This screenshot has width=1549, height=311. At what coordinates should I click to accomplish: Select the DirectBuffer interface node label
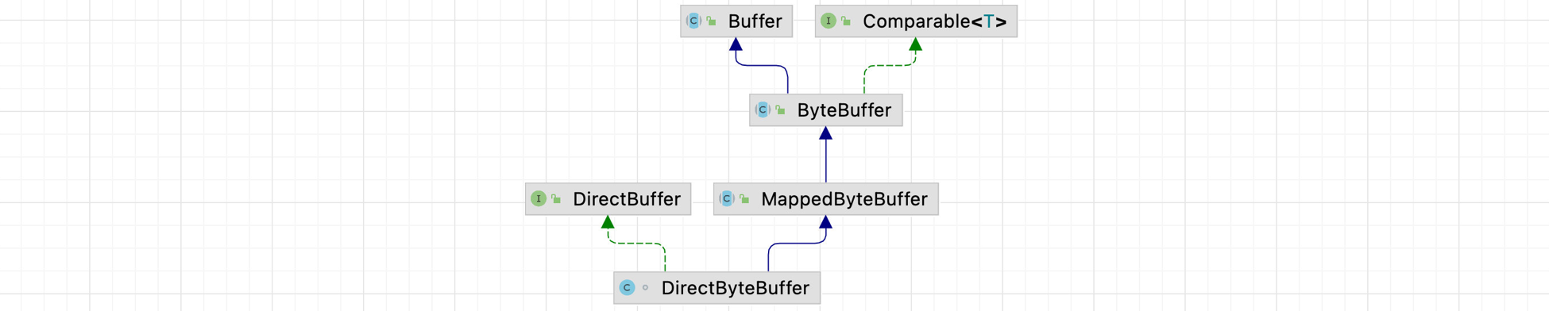click(627, 199)
